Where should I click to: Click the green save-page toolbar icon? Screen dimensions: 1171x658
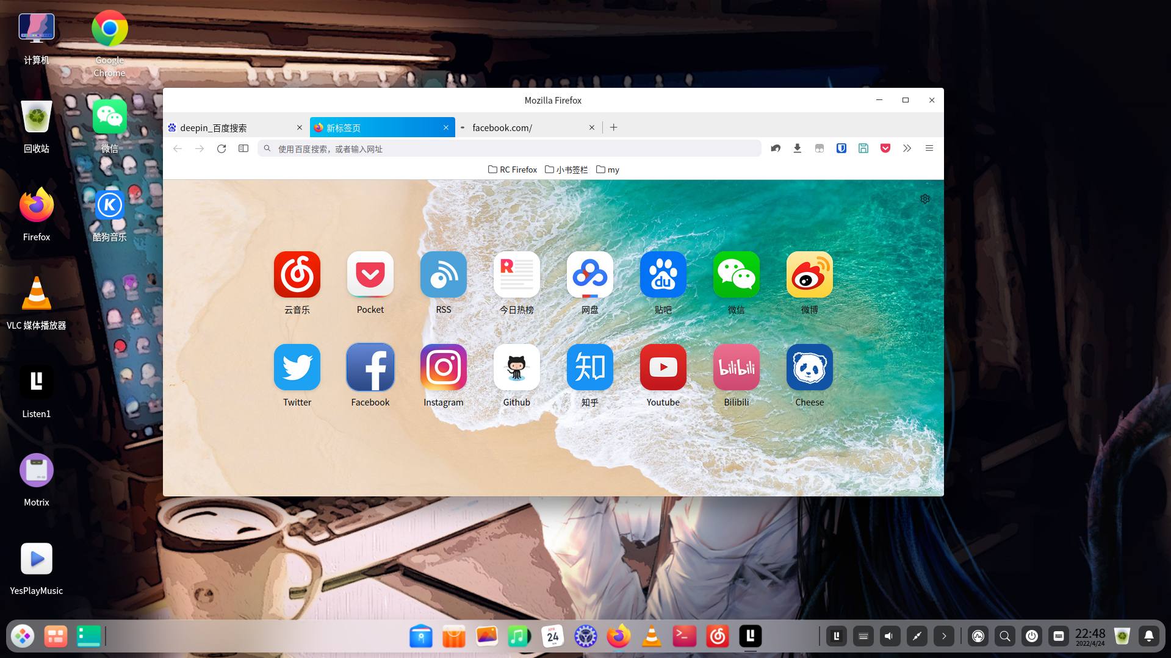pyautogui.click(x=863, y=148)
